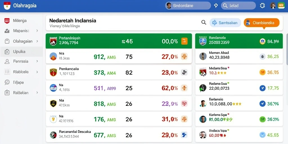This screenshot has width=288, height=144.
Task: Click the Mdenja sidebar icon
Action: click(x=7, y=21)
